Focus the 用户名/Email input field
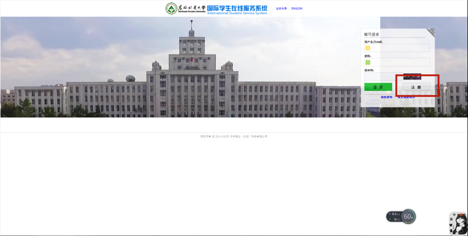This screenshot has width=468, height=236. tap(400, 48)
